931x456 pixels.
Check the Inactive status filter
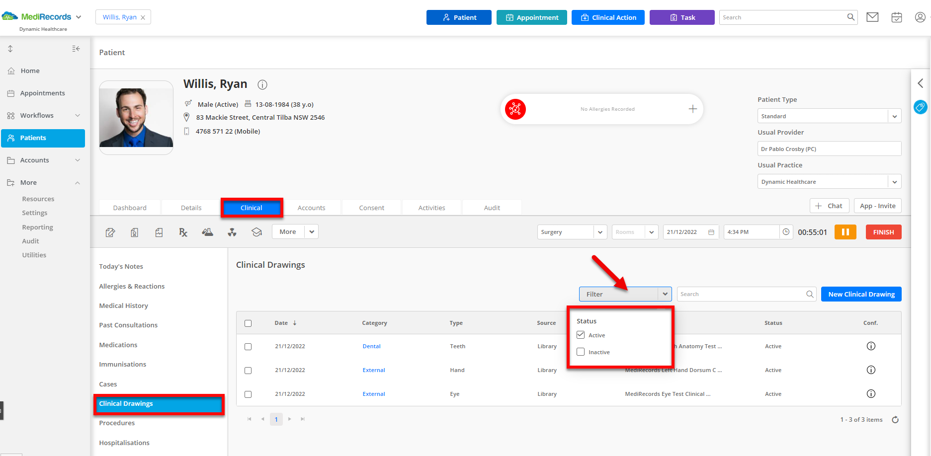(581, 352)
